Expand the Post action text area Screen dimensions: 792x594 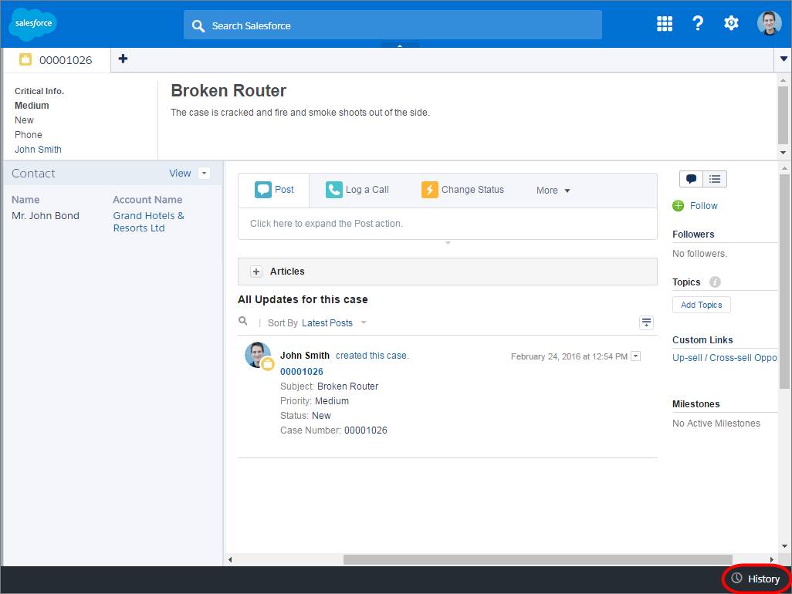coord(448,224)
